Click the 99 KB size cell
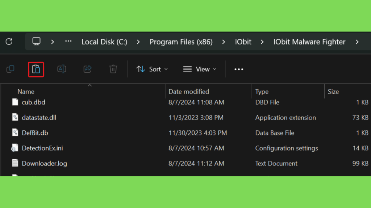The width and height of the screenshot is (371, 208). [x=360, y=164]
